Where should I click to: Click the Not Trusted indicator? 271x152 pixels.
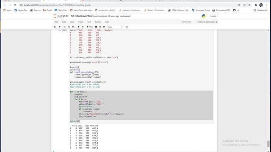click(186, 22)
